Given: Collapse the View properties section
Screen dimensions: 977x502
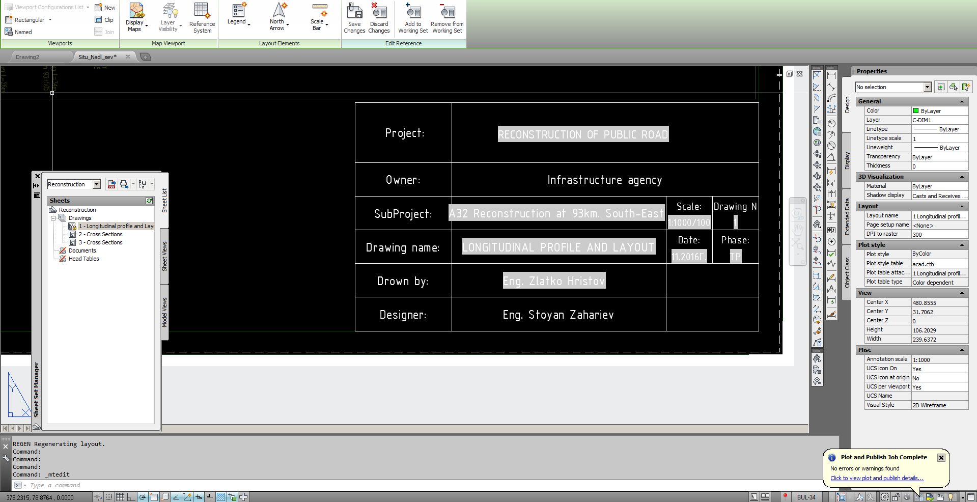Looking at the screenshot, I should (x=962, y=293).
